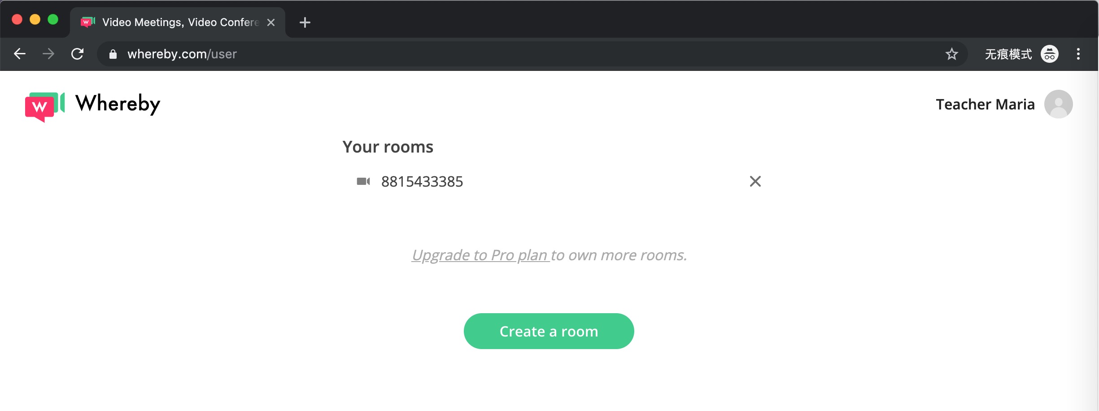Open room 8815433385
The image size is (1099, 411).
pyautogui.click(x=422, y=182)
